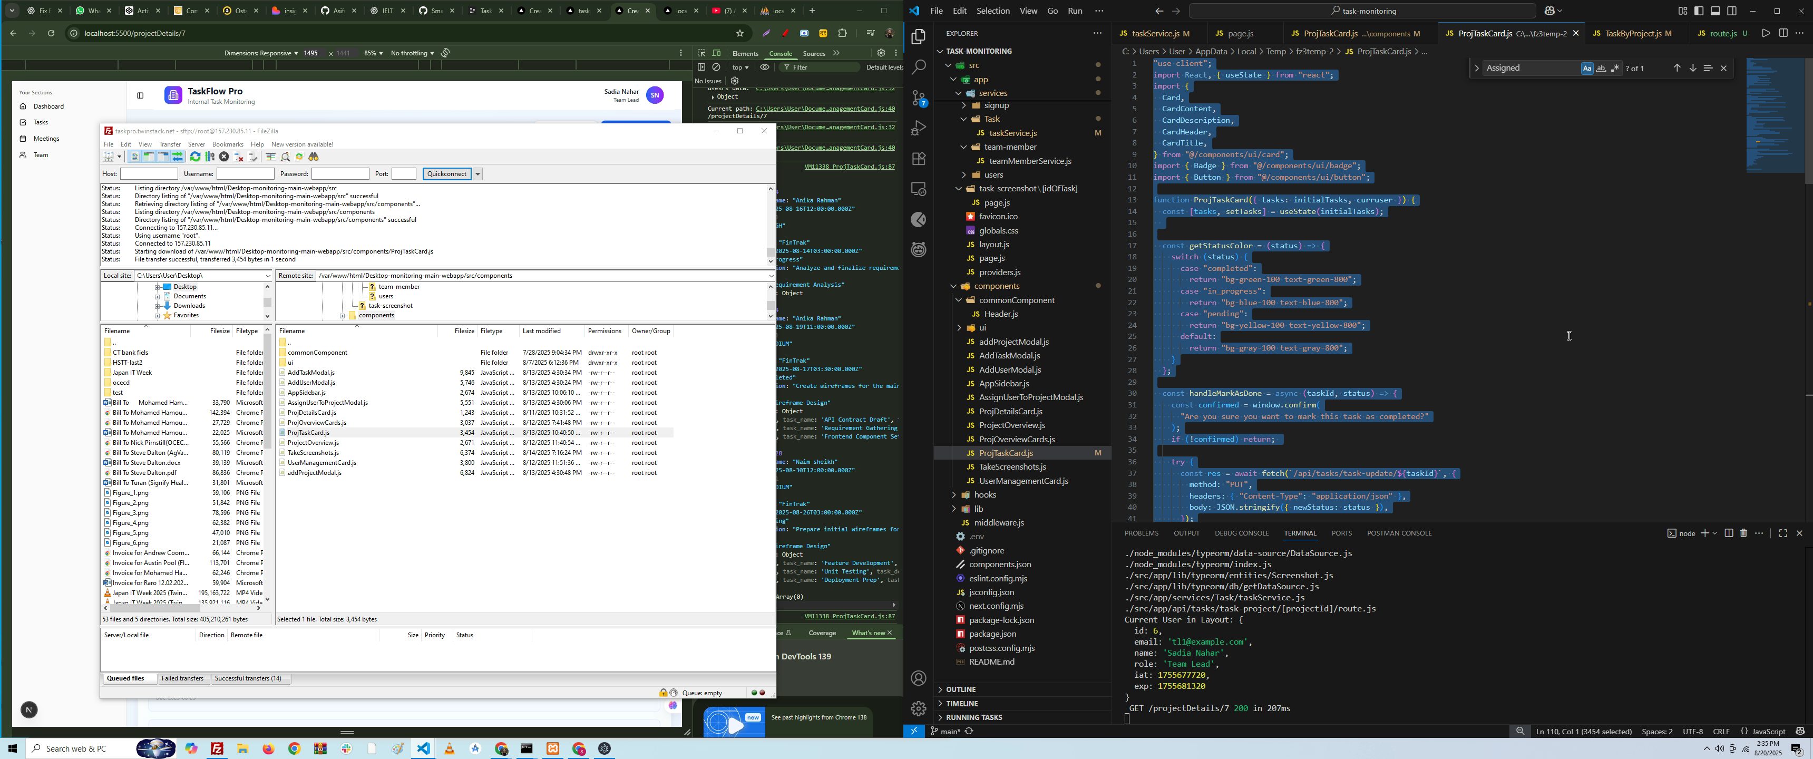Go to next find match arrow
Screen dimensions: 1813x759
click(x=1693, y=69)
